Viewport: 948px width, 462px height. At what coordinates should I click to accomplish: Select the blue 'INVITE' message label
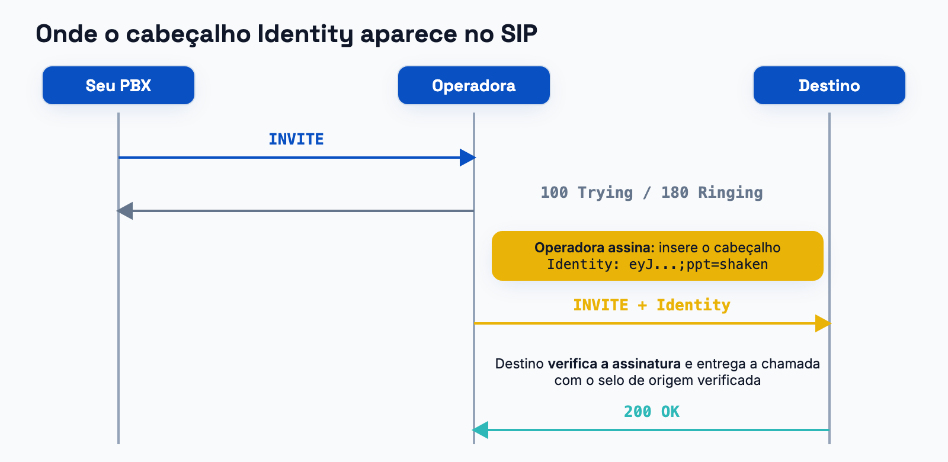pyautogui.click(x=296, y=139)
